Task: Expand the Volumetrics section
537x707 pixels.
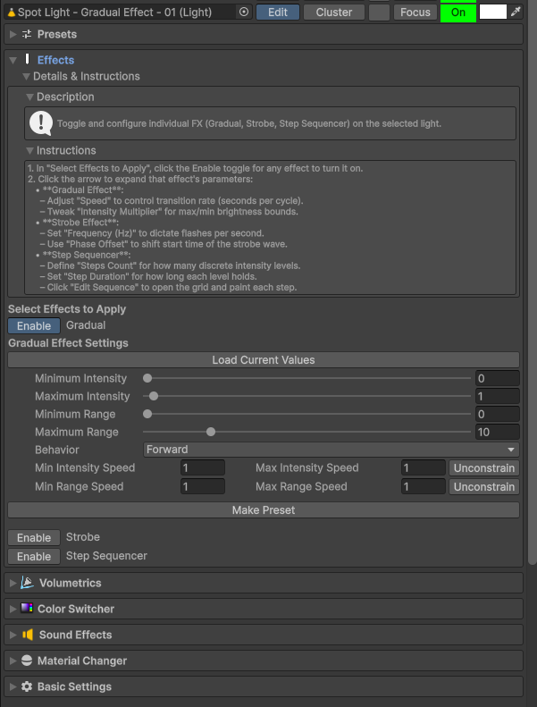Action: click(x=13, y=583)
